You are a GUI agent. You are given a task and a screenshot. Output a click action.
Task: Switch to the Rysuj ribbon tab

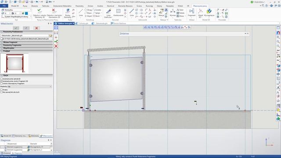click(25, 6)
